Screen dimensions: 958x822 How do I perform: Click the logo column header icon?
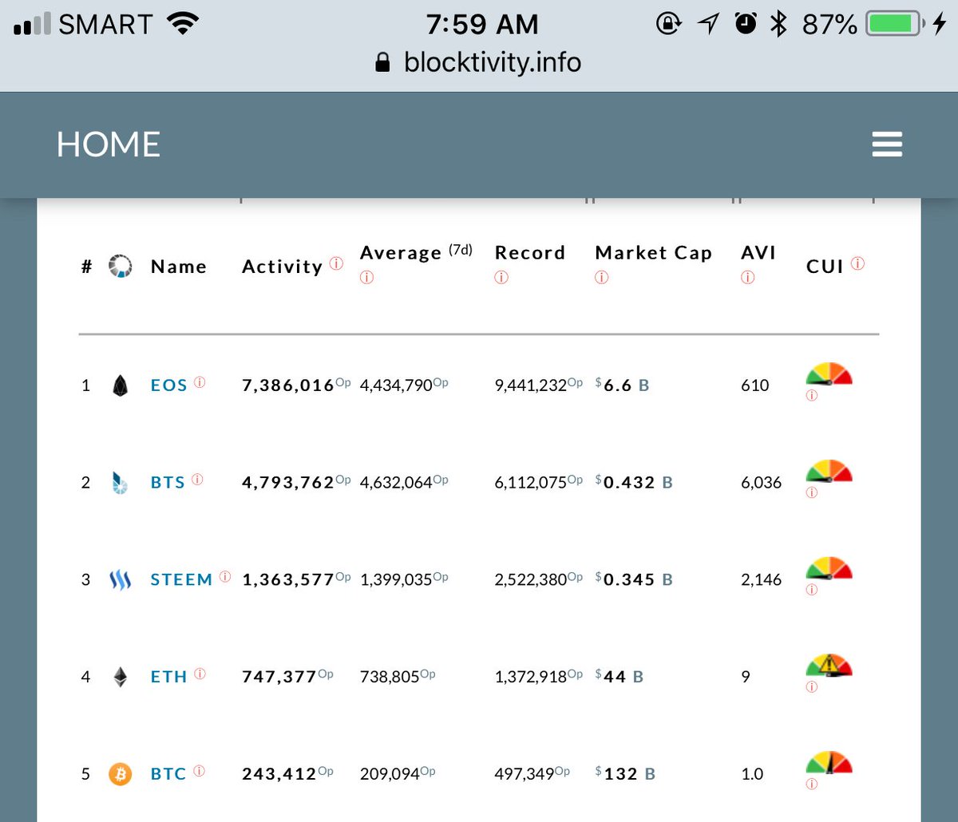click(x=121, y=267)
